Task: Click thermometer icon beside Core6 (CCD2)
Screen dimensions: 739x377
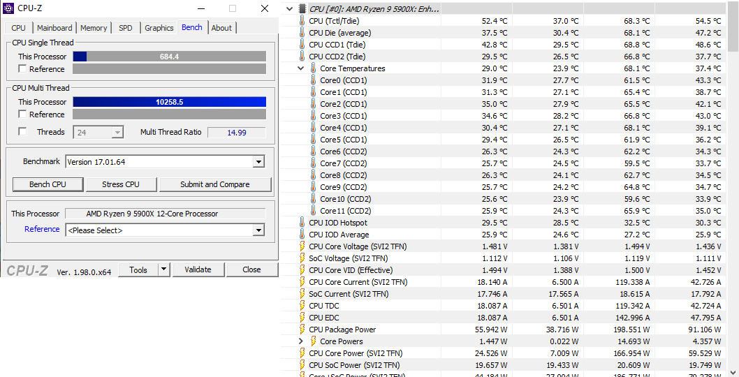Action: pos(314,151)
